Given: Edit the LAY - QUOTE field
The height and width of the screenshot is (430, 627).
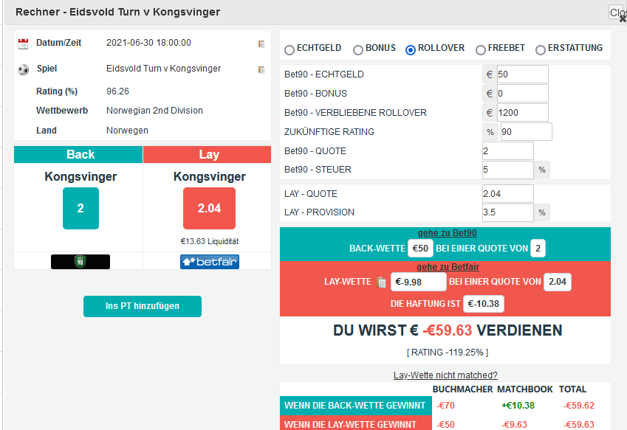Looking at the screenshot, I should 508,194.
